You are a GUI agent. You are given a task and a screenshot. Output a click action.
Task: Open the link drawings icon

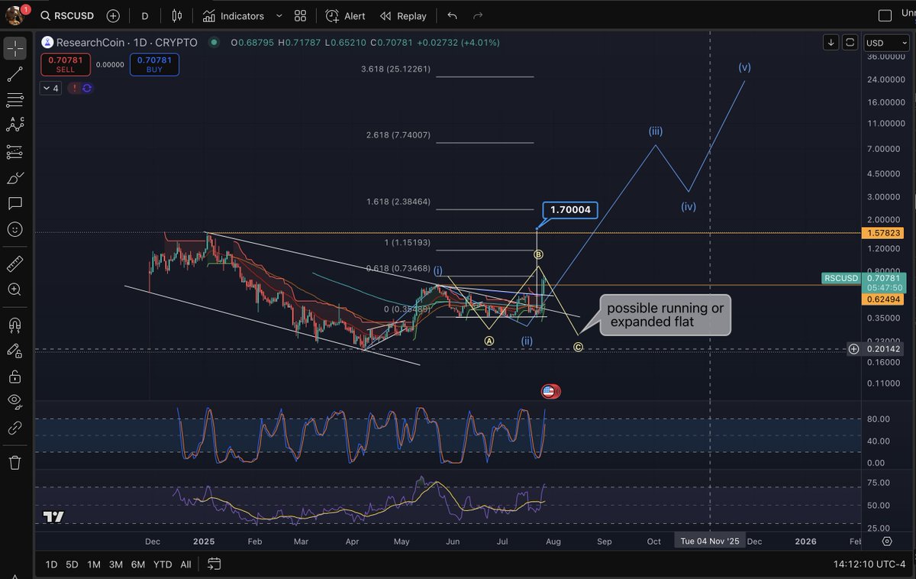pos(15,428)
